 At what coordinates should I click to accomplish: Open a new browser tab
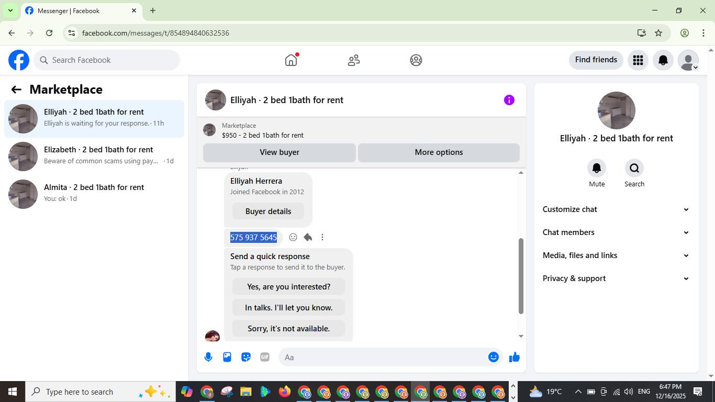point(153,10)
